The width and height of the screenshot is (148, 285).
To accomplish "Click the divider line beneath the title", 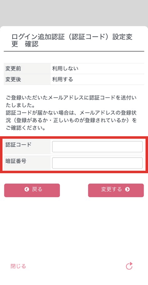I will tap(74, 51).
